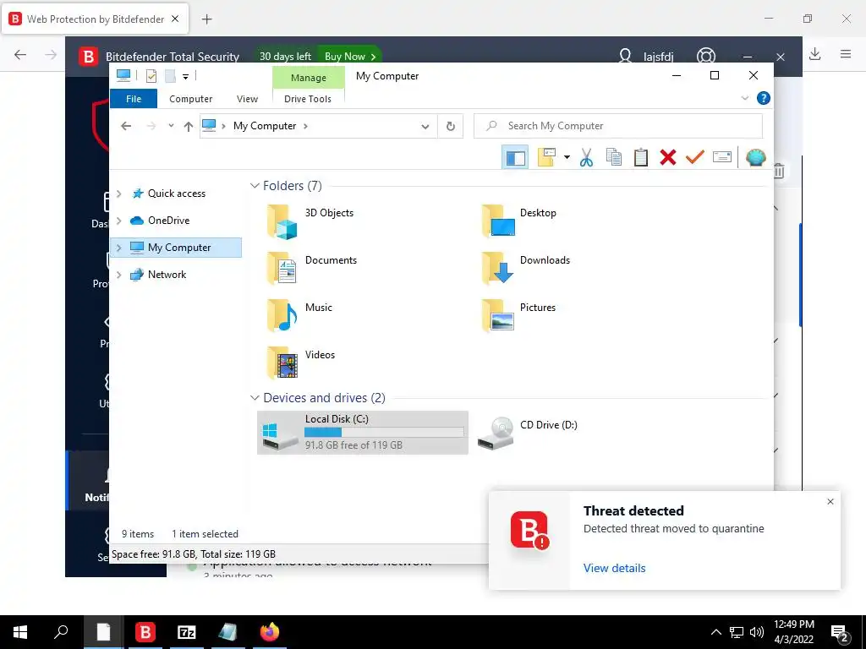Select the Desktop folder

click(519, 221)
